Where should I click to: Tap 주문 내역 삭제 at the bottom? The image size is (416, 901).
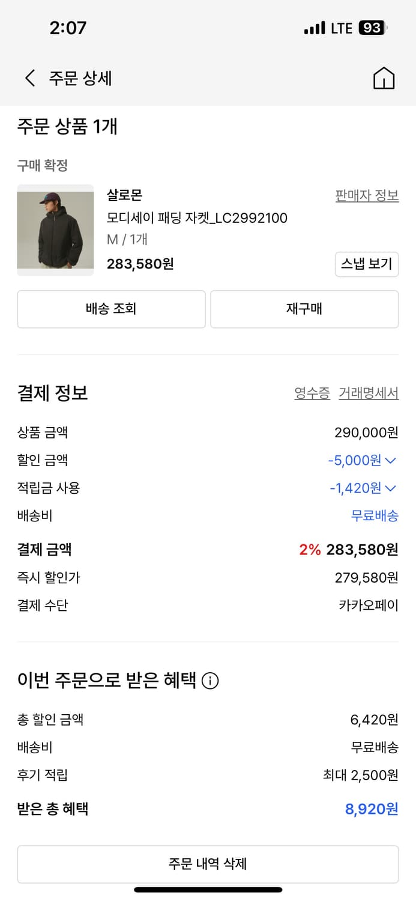[208, 863]
